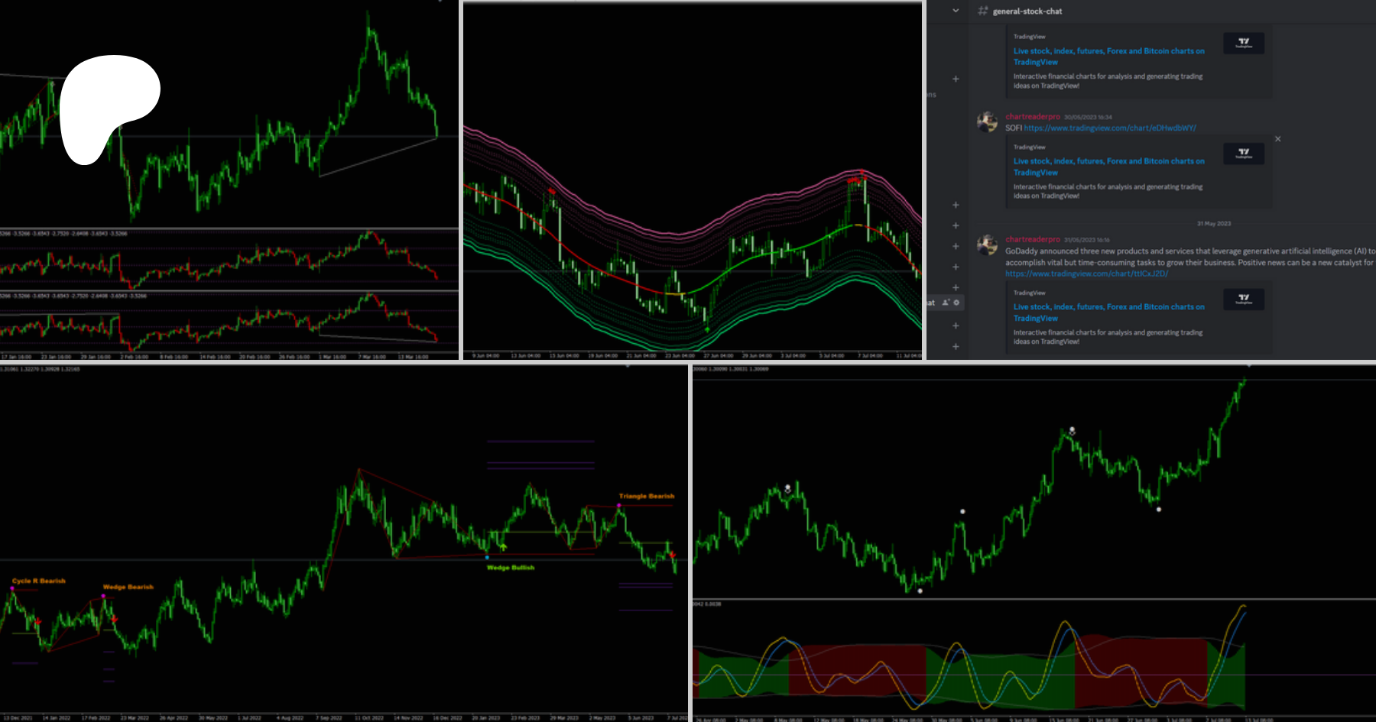Open the invite members icon beside the channel

(x=946, y=303)
